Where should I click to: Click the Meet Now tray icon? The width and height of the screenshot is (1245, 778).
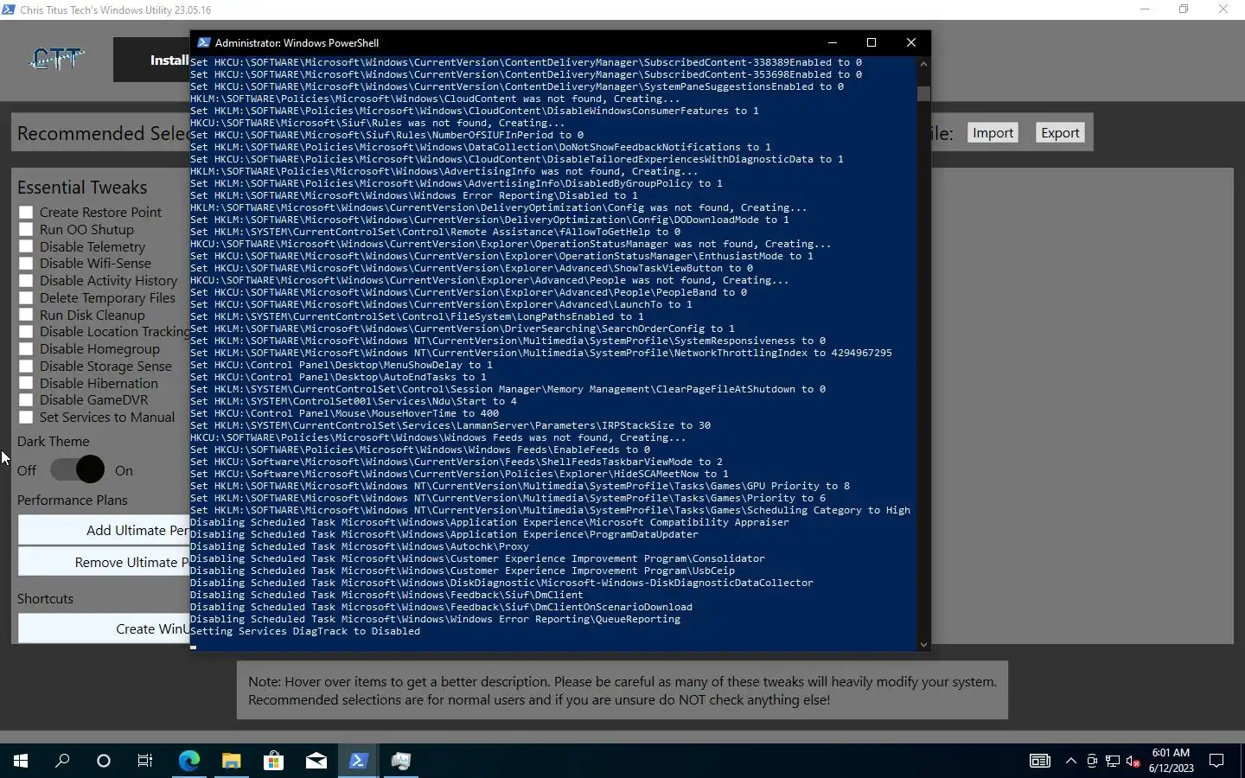pyautogui.click(x=1092, y=761)
